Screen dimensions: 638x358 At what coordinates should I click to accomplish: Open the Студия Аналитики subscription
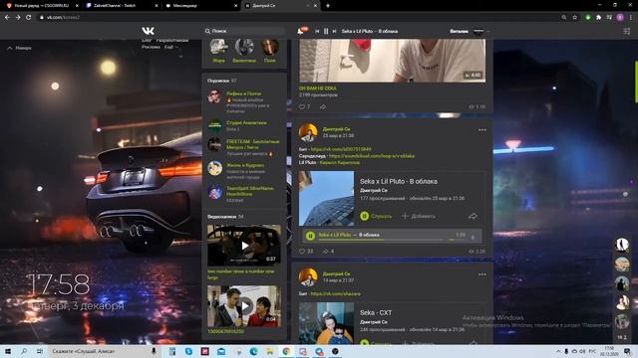(x=246, y=122)
